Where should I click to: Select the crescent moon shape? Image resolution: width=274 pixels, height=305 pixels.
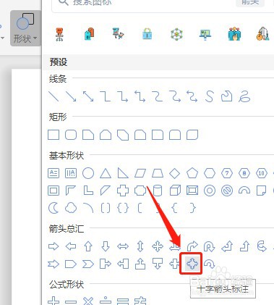[53, 208]
